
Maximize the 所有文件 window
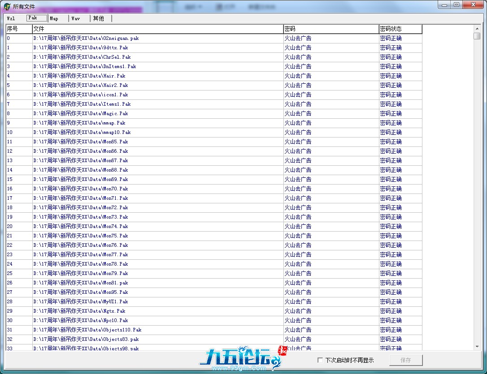456,4
